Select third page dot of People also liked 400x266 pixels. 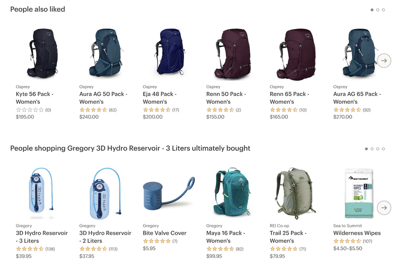(x=384, y=10)
